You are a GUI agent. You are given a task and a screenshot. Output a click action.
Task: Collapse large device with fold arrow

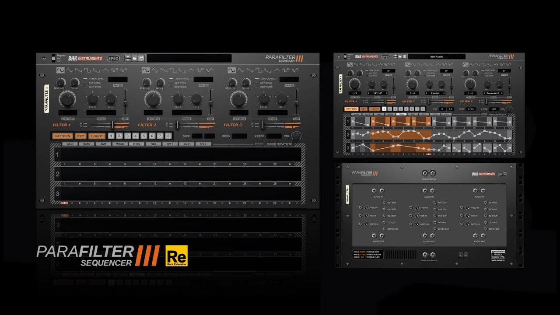[44, 58]
